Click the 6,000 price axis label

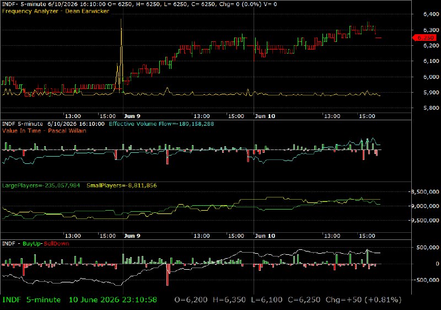point(431,77)
